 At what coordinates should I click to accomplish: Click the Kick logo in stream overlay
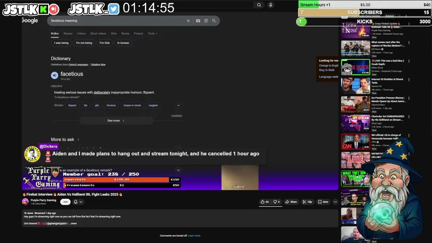(x=43, y=9)
